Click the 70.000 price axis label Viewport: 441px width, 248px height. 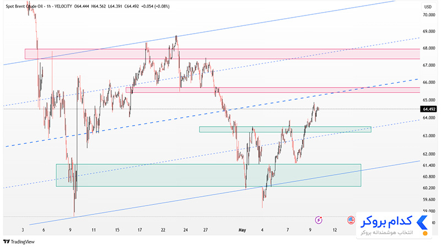[429, 15]
